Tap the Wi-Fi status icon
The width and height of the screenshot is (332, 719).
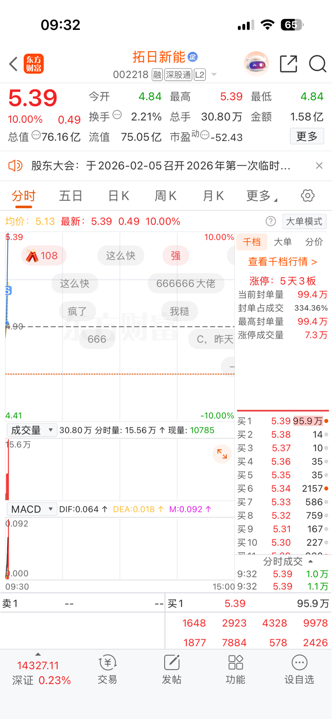(x=268, y=25)
